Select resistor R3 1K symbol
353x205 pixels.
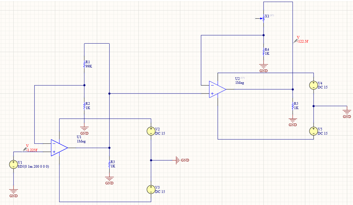pyautogui.click(x=109, y=164)
